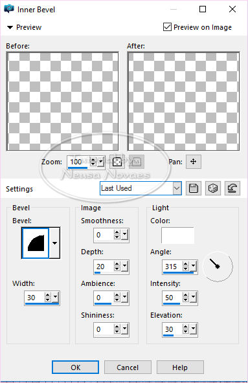The width and height of the screenshot is (248, 383).
Task: Click the Randomize parameters dice icon
Action: (213, 188)
